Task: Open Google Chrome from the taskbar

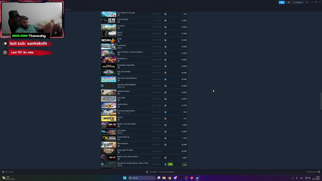Action: pyautogui.click(x=170, y=178)
